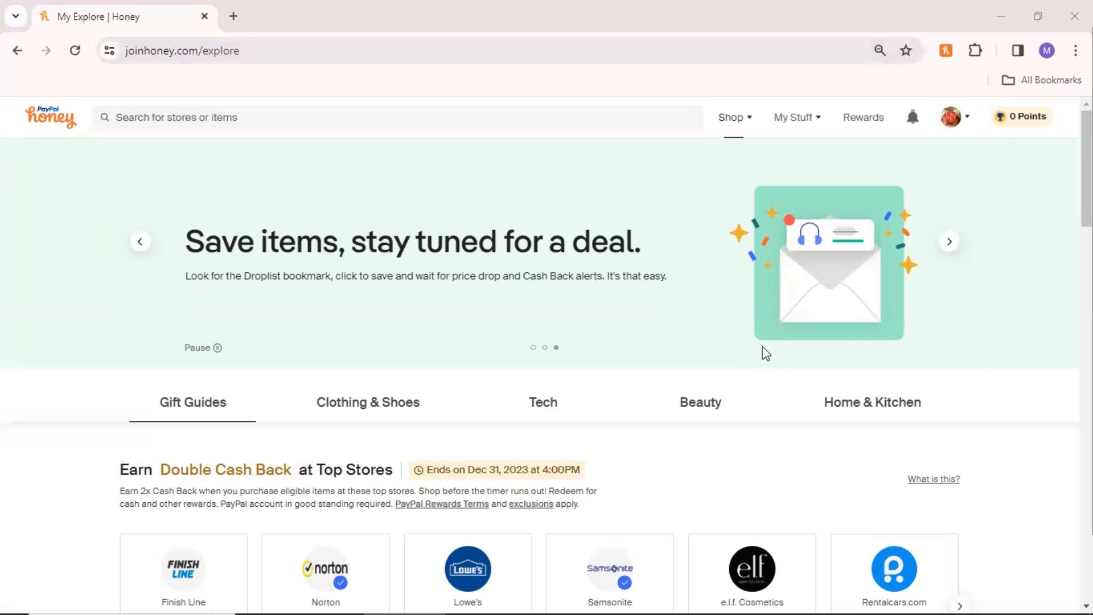Image resolution: width=1093 pixels, height=615 pixels.
Task: Expand the My Stuff dropdown menu
Action: (797, 117)
